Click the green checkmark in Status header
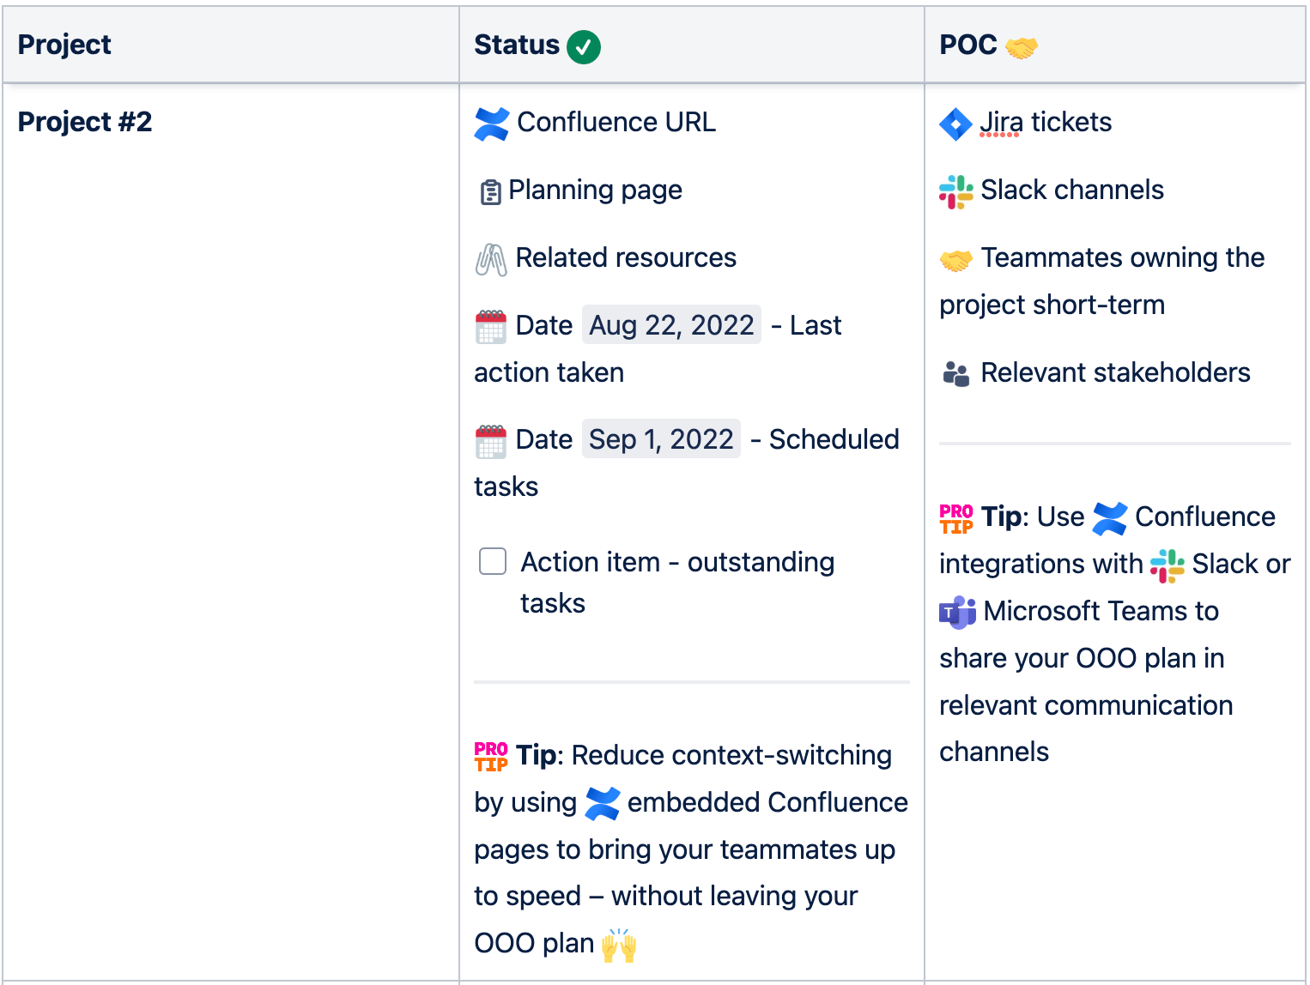 584,46
